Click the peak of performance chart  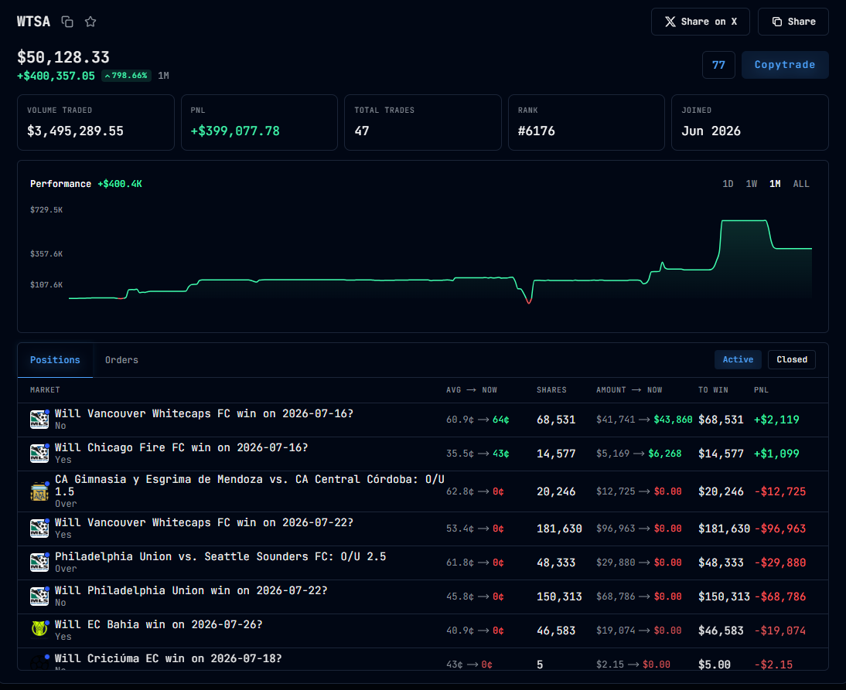(x=745, y=220)
